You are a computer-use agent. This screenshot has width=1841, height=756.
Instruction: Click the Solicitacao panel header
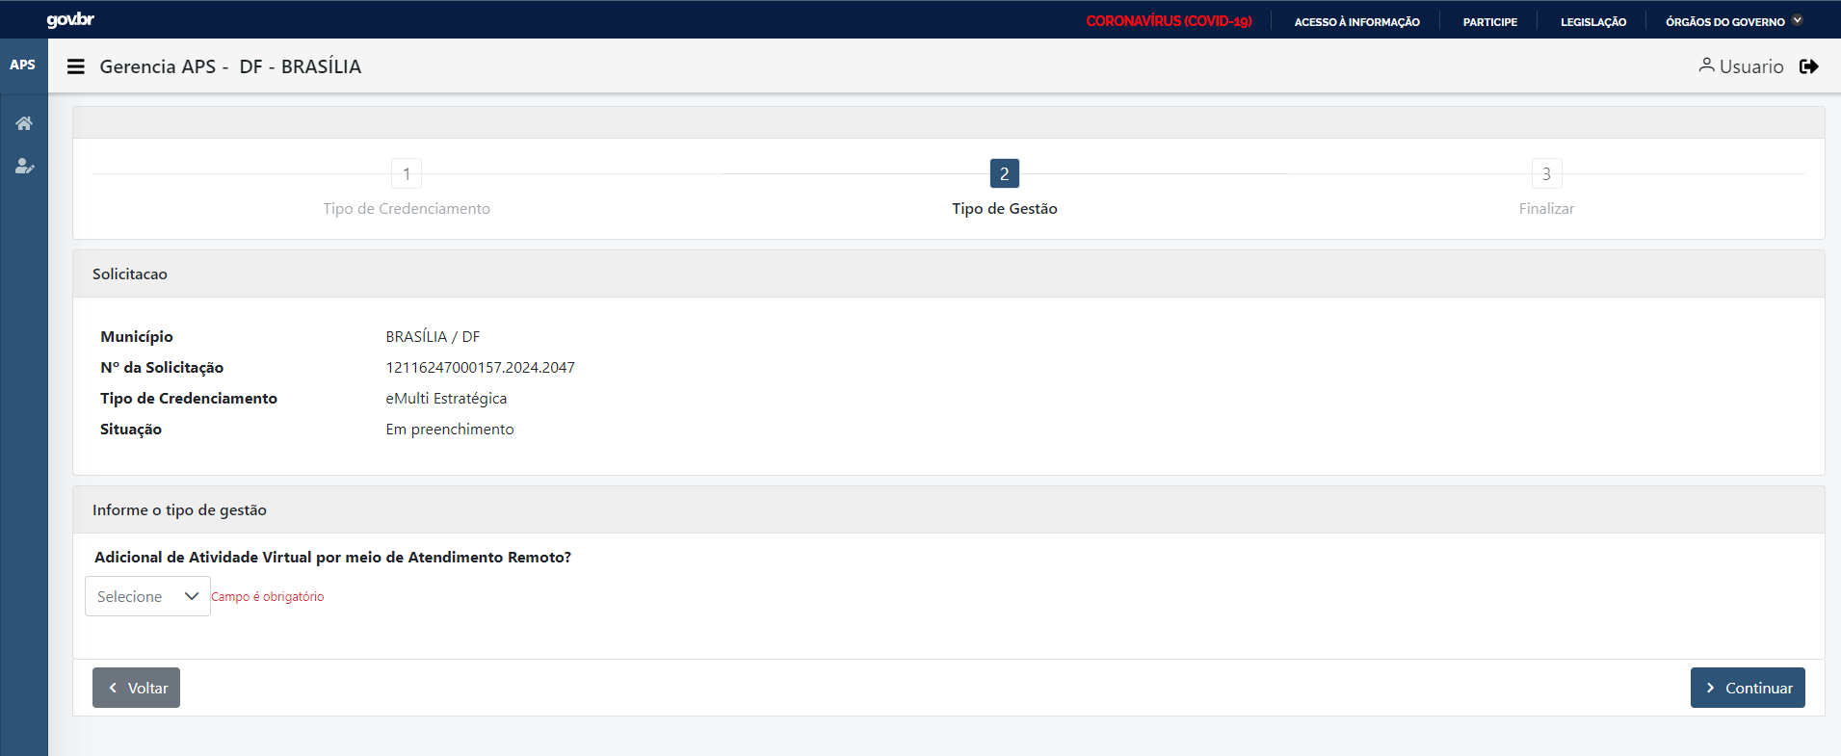[x=949, y=274]
